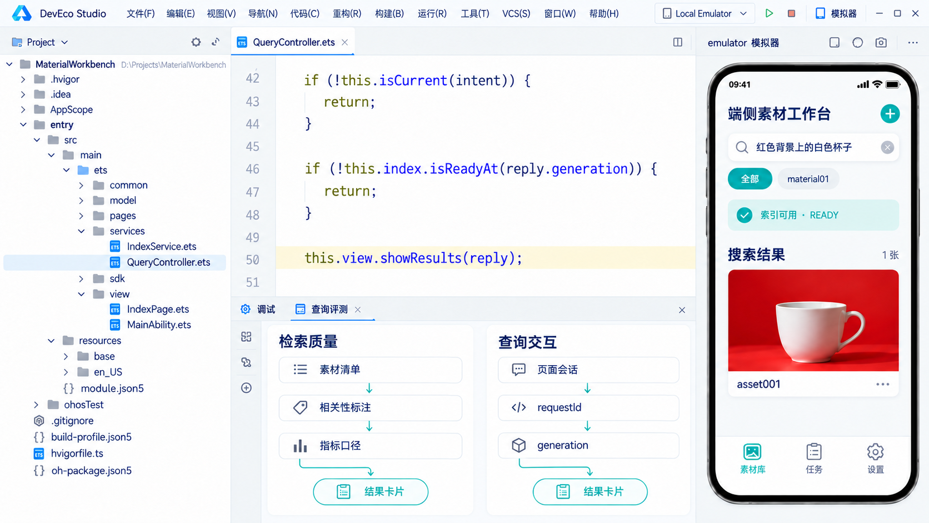This screenshot has height=523, width=929.
Task: Click the 相关性标注 node
Action: click(371, 407)
